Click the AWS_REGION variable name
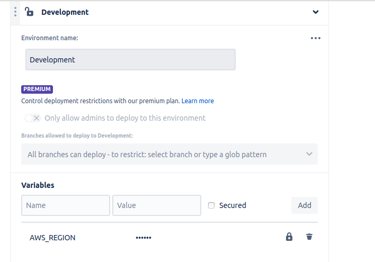Viewport: 375px width, 262px height. click(x=52, y=238)
